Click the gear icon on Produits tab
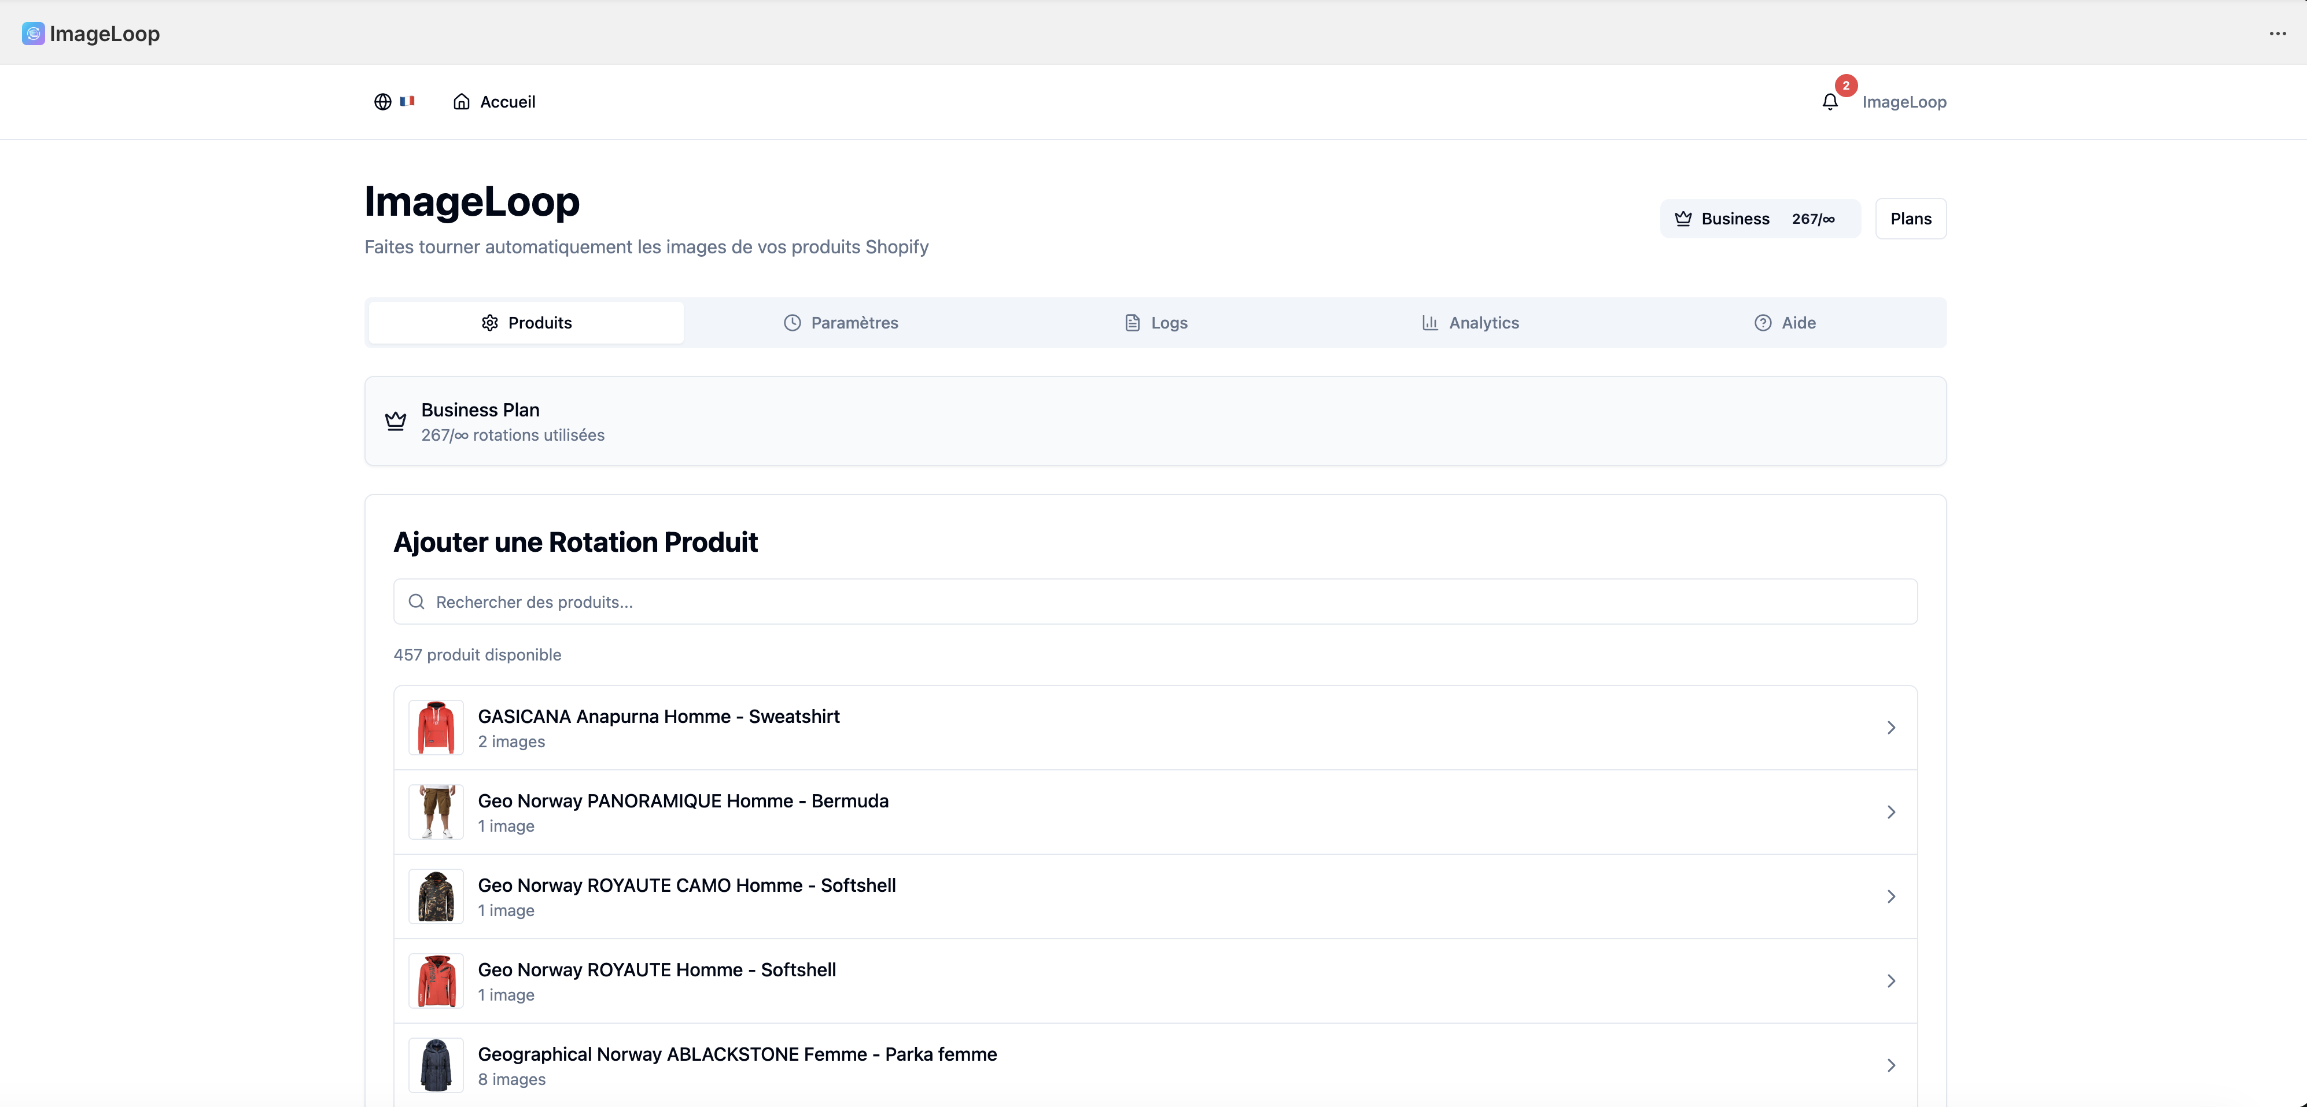 click(490, 322)
